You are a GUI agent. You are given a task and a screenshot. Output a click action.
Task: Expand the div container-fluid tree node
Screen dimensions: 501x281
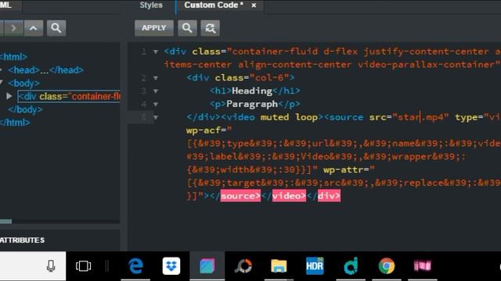click(x=9, y=96)
